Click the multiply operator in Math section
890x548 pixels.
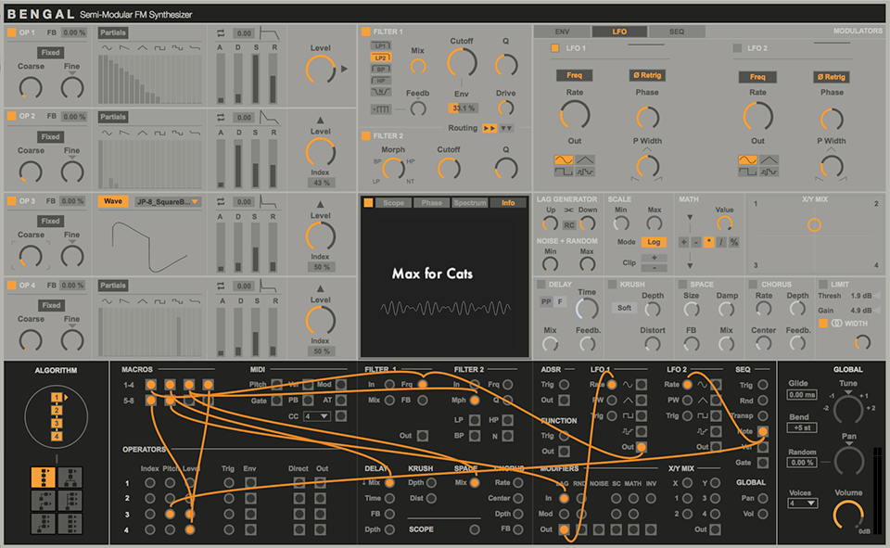pyautogui.click(x=708, y=242)
